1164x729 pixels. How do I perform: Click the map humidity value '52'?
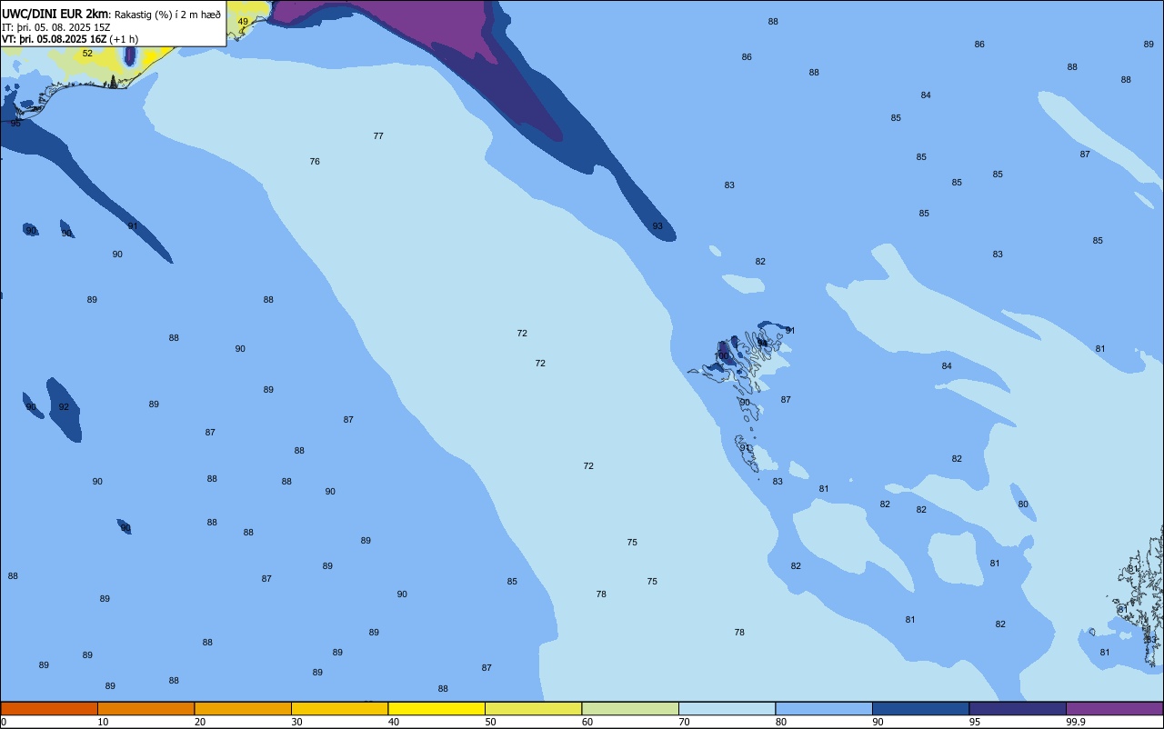87,54
